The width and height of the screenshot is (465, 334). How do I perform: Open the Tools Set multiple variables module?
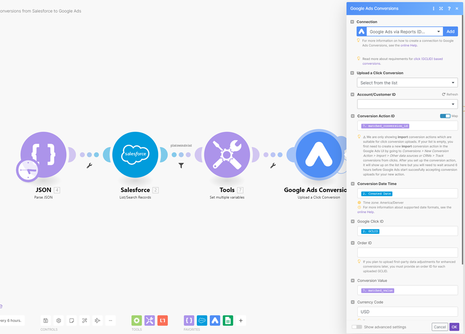227,154
